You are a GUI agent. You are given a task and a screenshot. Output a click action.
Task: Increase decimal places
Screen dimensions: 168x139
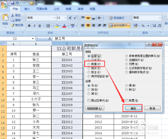pos(154,26)
